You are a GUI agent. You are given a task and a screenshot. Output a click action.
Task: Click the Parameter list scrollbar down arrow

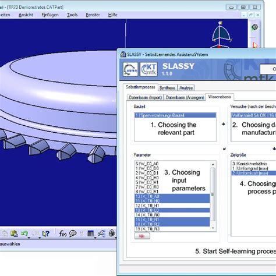213,228
